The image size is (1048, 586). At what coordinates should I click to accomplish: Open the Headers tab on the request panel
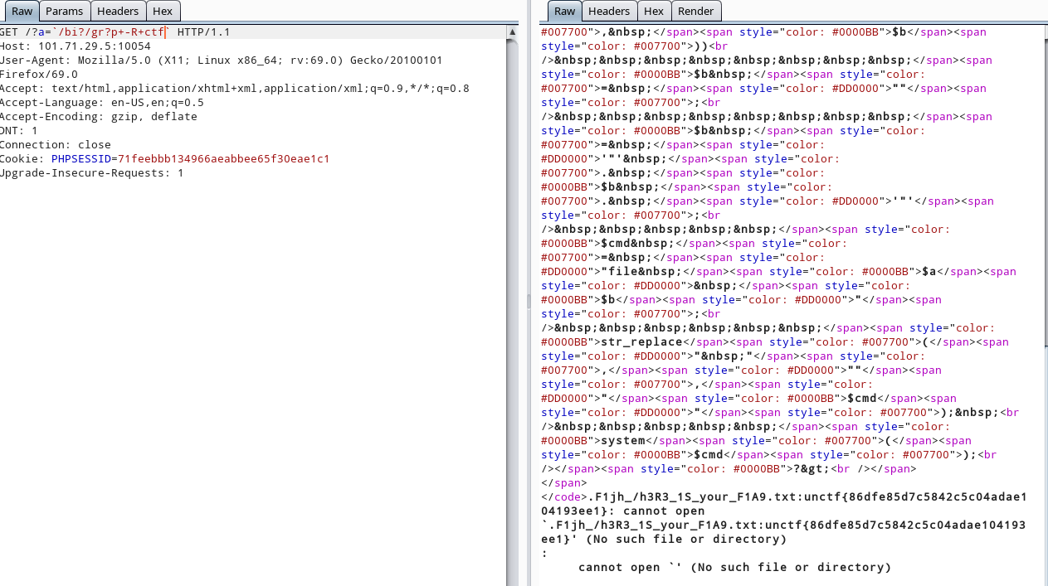pos(118,11)
